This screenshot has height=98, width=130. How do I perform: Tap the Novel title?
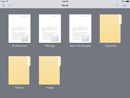coord(65,5)
